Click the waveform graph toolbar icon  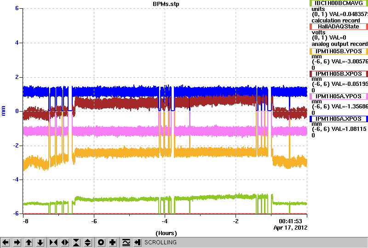click(x=126, y=242)
